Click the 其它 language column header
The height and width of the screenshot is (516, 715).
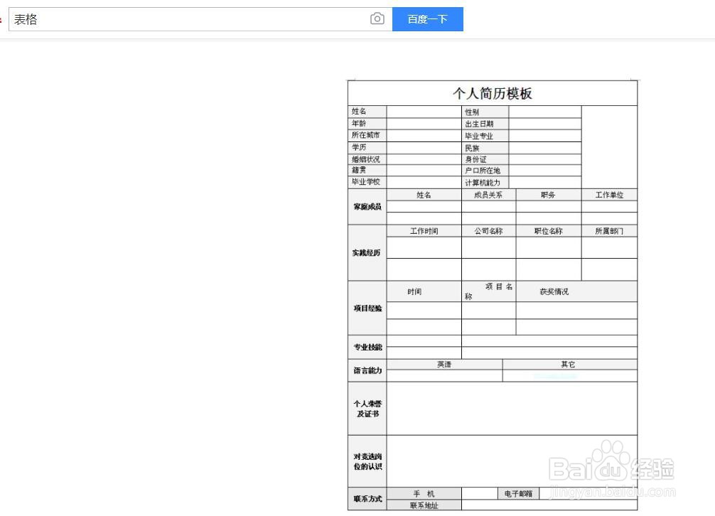click(x=568, y=364)
